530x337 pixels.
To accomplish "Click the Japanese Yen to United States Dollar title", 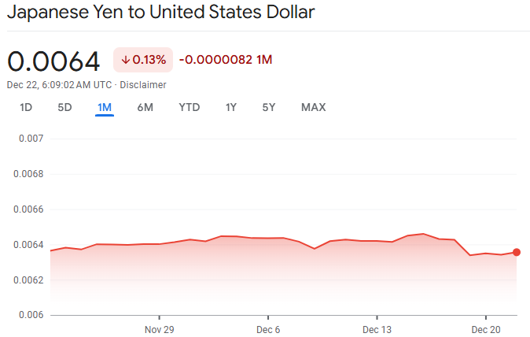I will coord(161,13).
